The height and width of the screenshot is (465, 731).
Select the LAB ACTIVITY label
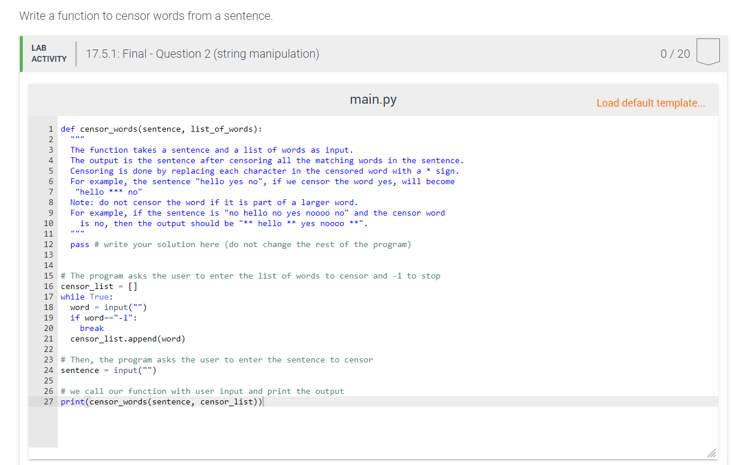49,54
